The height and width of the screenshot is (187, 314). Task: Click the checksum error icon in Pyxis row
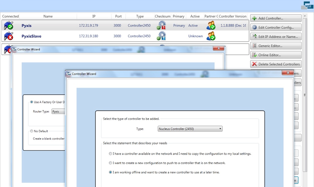(x=161, y=25)
